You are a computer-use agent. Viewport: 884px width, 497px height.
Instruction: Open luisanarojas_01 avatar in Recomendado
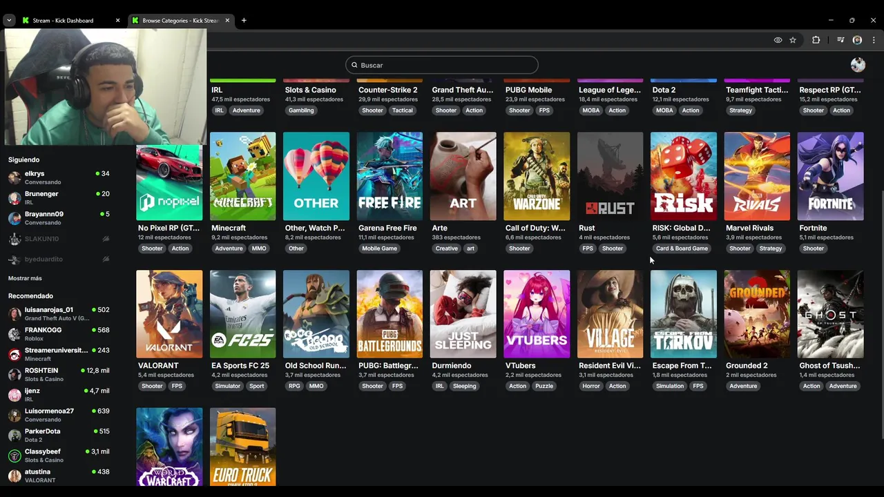[15, 313]
